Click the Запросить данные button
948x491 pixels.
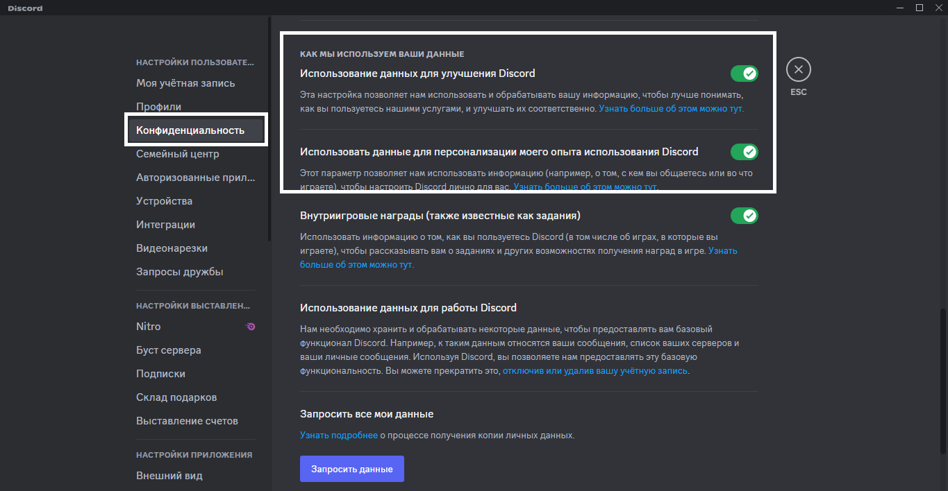(352, 469)
